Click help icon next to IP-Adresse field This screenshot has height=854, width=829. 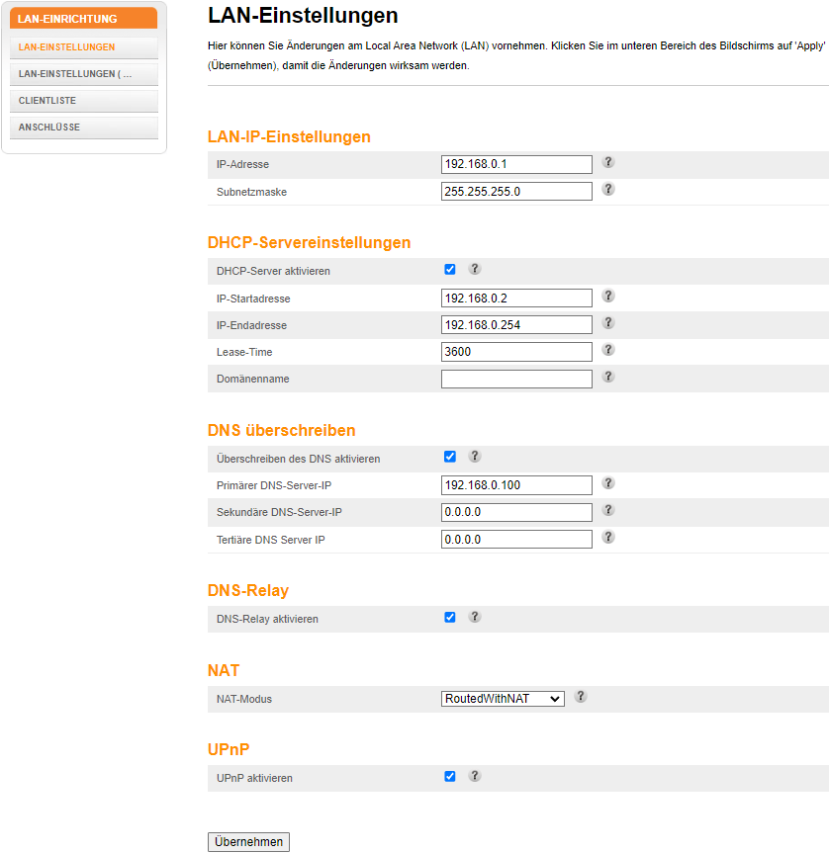(608, 162)
